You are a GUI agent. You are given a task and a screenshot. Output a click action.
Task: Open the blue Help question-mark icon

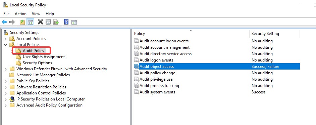click(66, 22)
